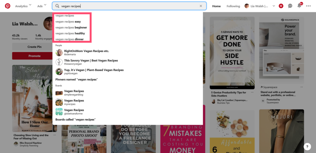
Task: Switch to the Following tab
Action: click(233, 6)
